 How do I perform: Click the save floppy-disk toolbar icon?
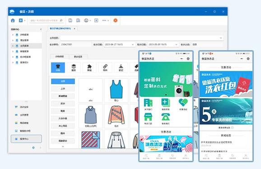(70, 20)
